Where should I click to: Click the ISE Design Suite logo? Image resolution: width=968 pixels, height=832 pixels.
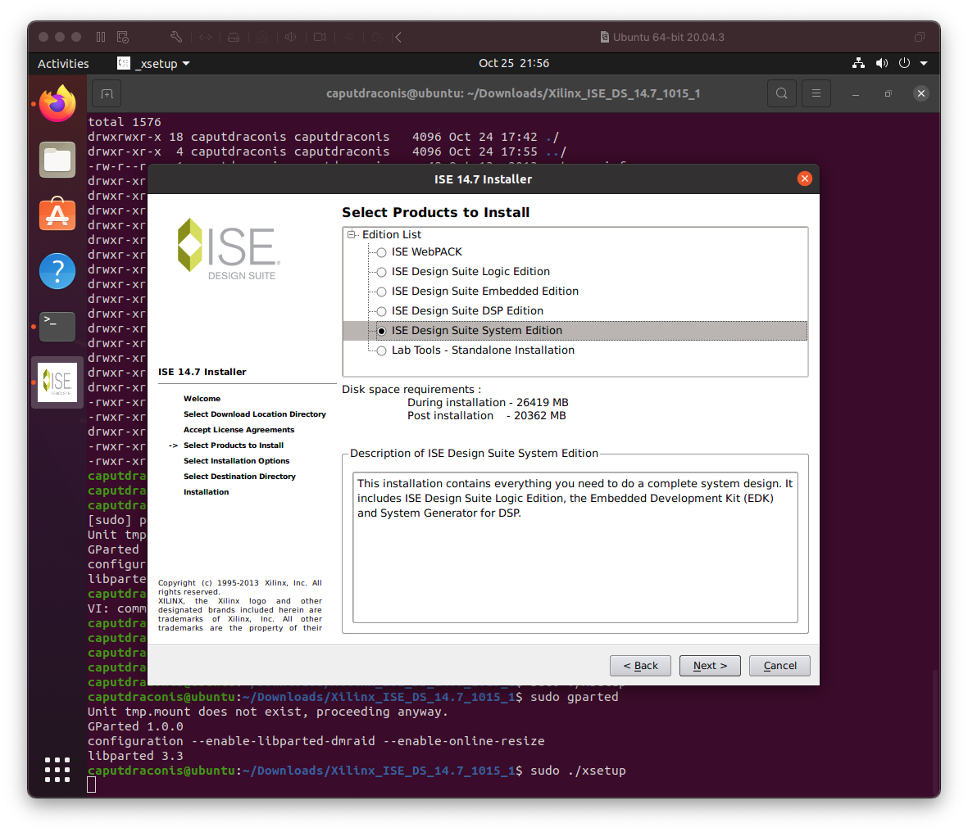(229, 250)
